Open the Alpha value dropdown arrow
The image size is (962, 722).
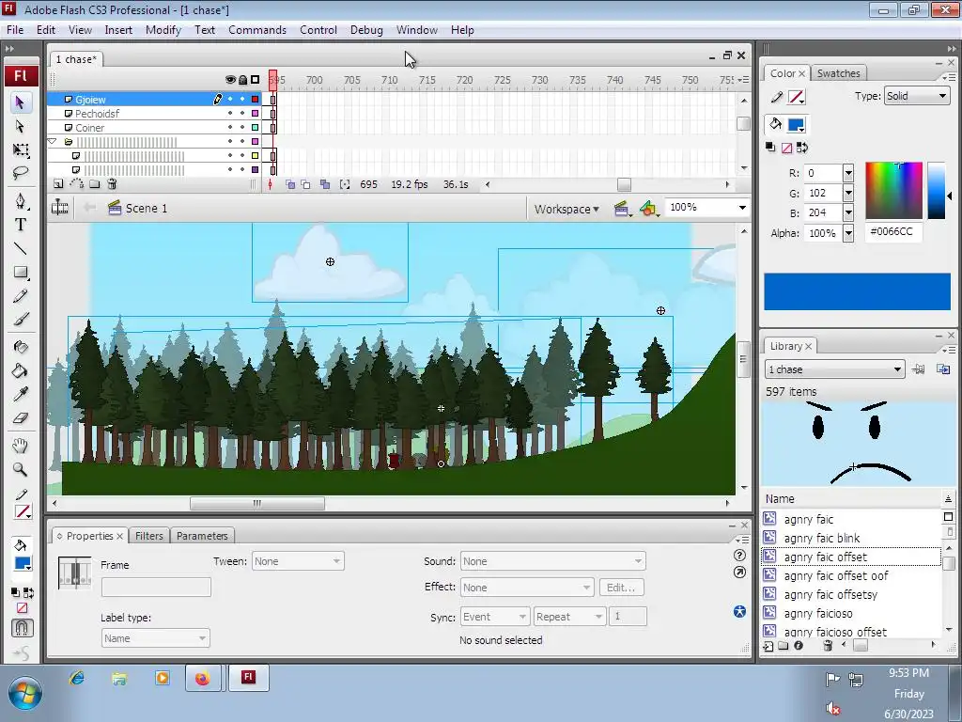coord(848,233)
